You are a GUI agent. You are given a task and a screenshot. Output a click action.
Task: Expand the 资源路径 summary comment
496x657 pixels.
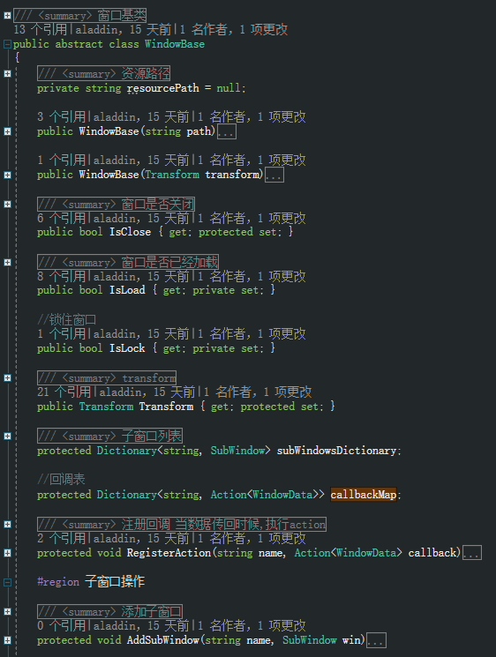7,74
